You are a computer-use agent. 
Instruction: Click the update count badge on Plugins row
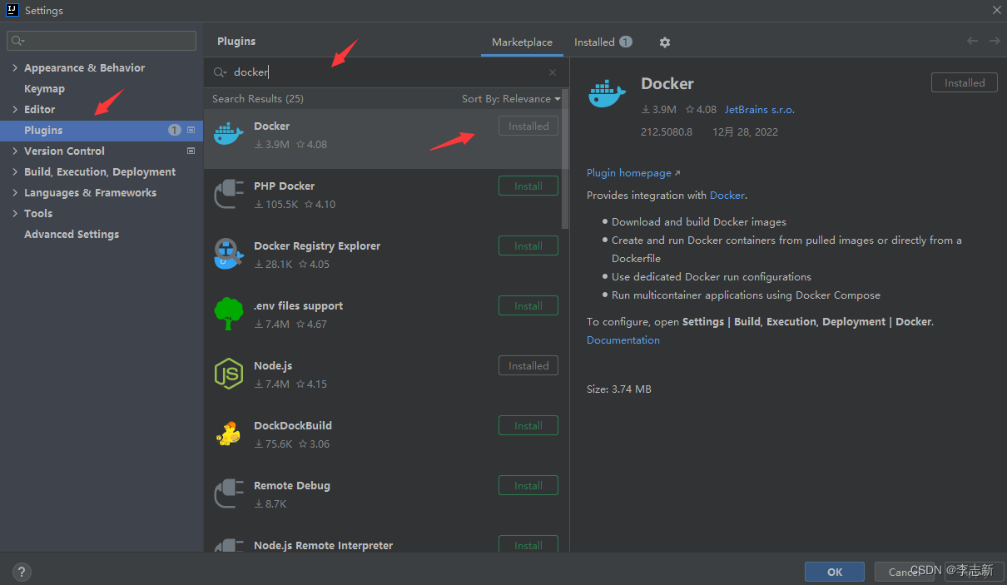coord(175,130)
